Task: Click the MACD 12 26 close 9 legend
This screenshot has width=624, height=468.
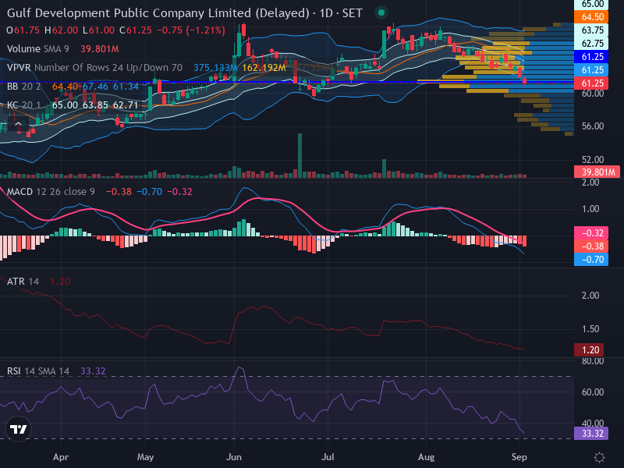Action: point(51,192)
